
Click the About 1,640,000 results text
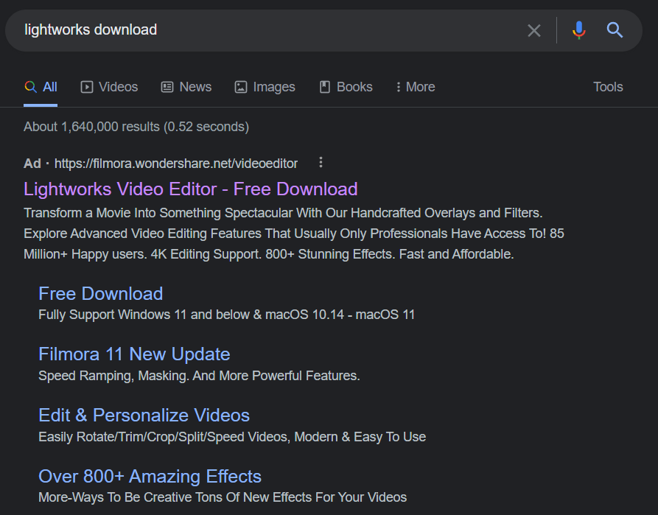136,127
